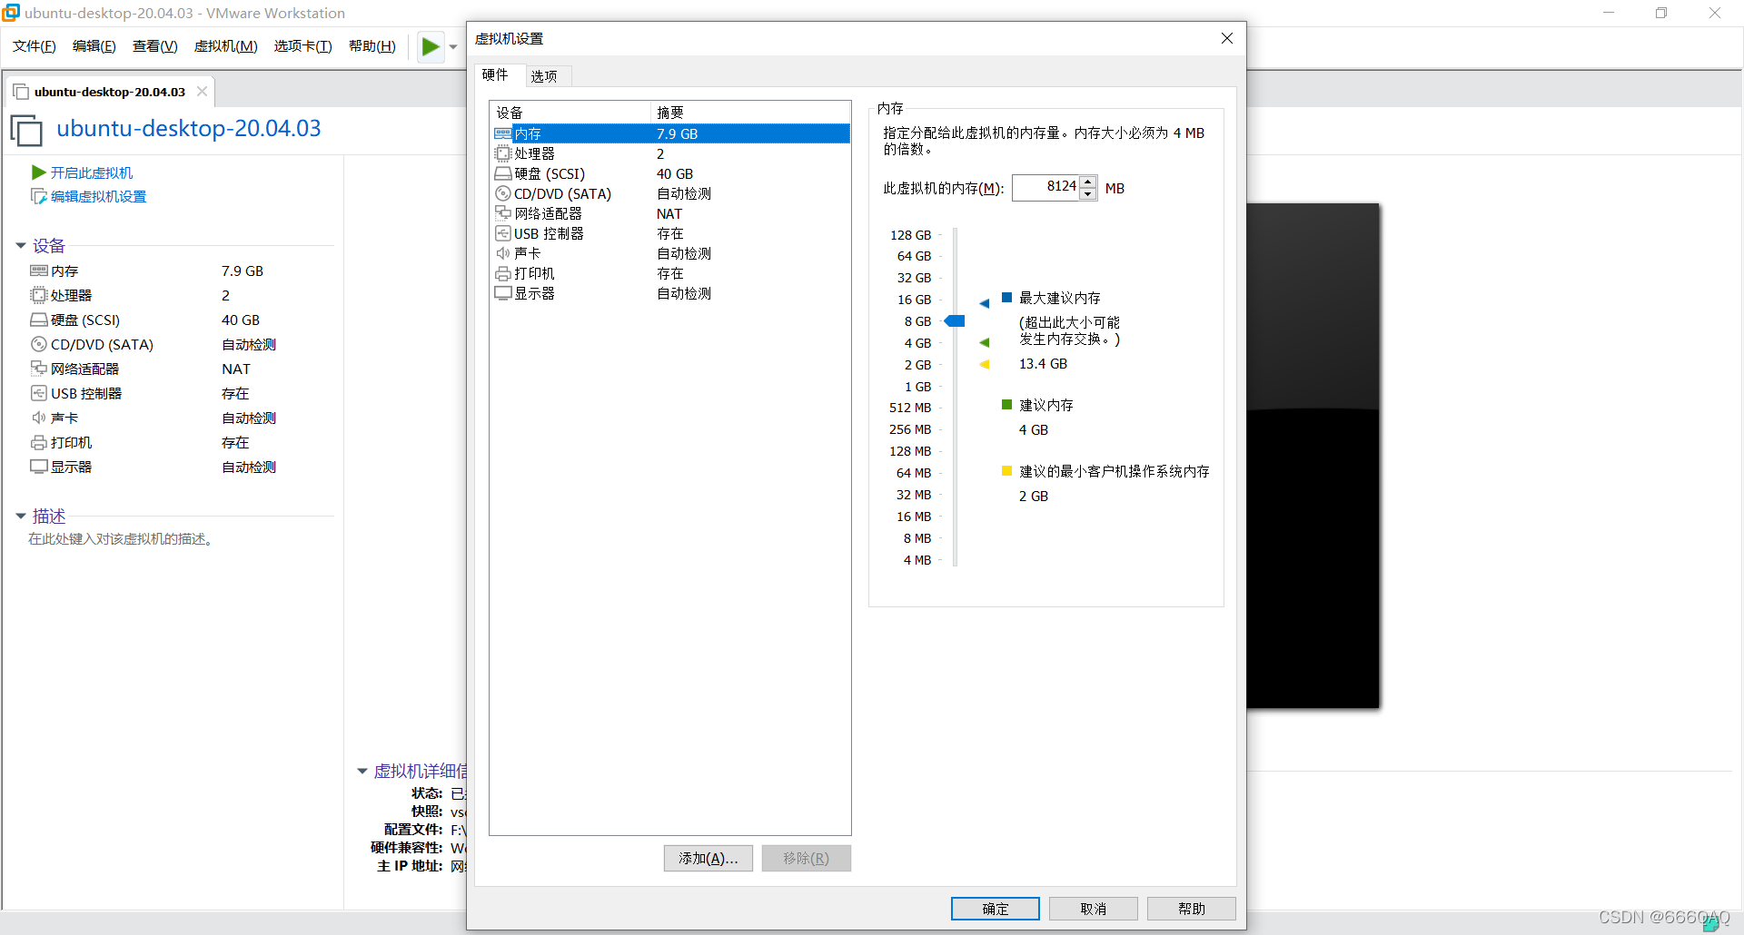Click the CD/DVD (SATA) disc icon in the dialog list
The width and height of the screenshot is (1744, 935).
click(x=503, y=193)
